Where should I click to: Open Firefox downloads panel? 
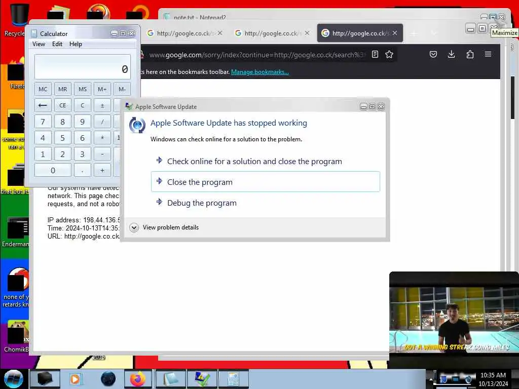click(x=451, y=54)
